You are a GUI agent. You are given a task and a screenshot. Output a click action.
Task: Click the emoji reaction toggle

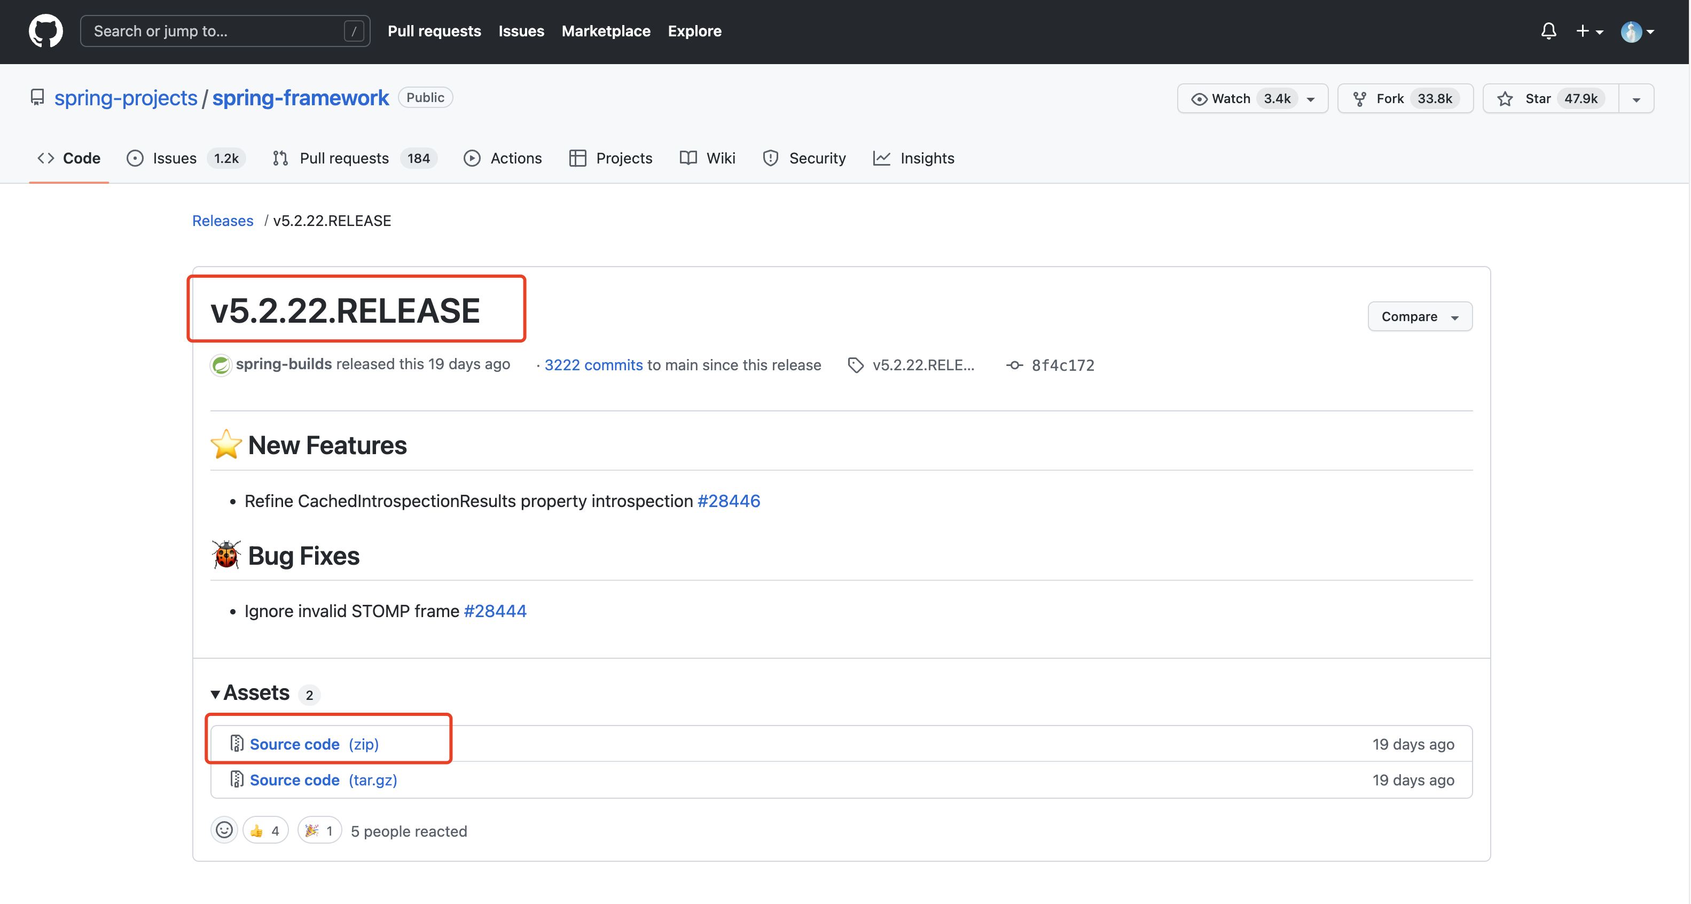[223, 830]
